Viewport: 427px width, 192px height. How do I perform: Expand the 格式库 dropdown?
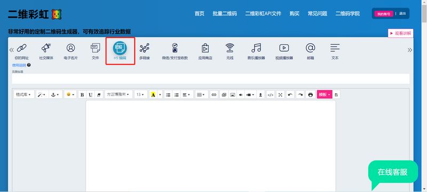pyautogui.click(x=24, y=94)
